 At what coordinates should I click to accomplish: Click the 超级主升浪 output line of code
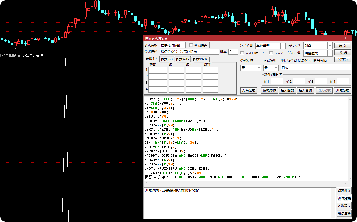pyautogui.click(x=222, y=177)
